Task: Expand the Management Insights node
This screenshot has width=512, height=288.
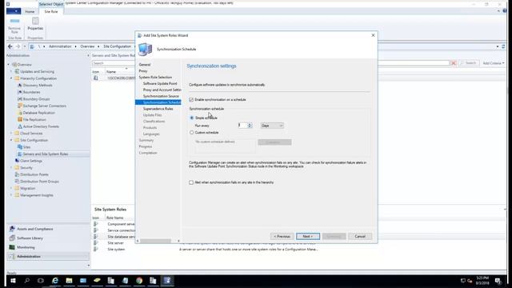Action: pyautogui.click(x=11, y=195)
